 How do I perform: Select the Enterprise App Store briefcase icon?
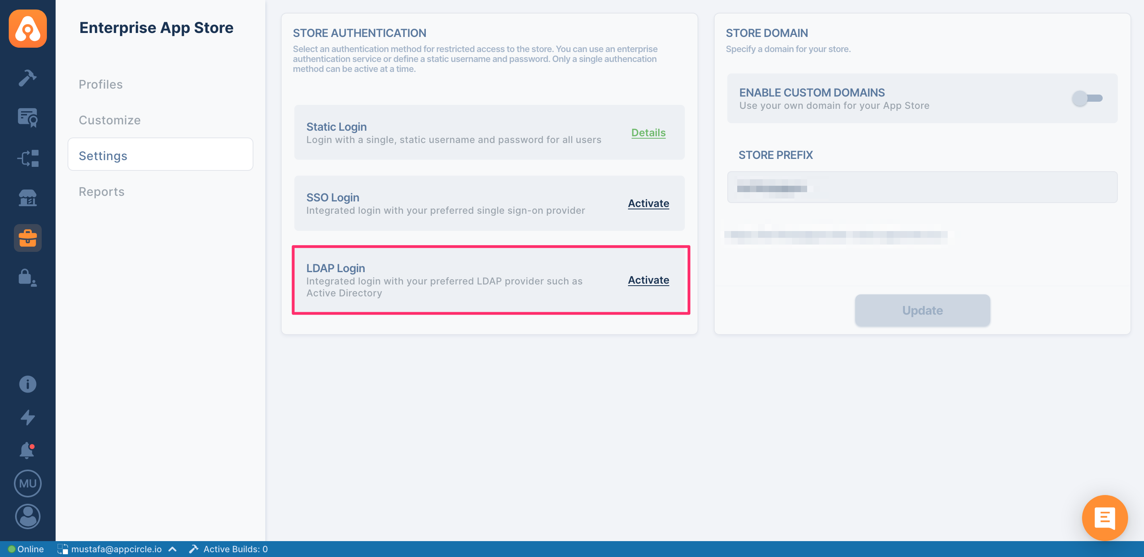(x=27, y=238)
